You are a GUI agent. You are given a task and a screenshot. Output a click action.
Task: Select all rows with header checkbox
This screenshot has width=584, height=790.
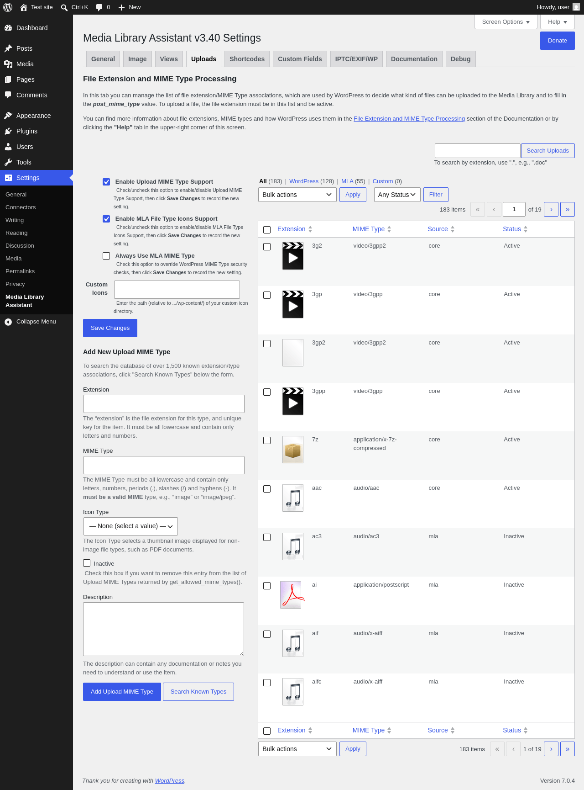pyautogui.click(x=267, y=230)
